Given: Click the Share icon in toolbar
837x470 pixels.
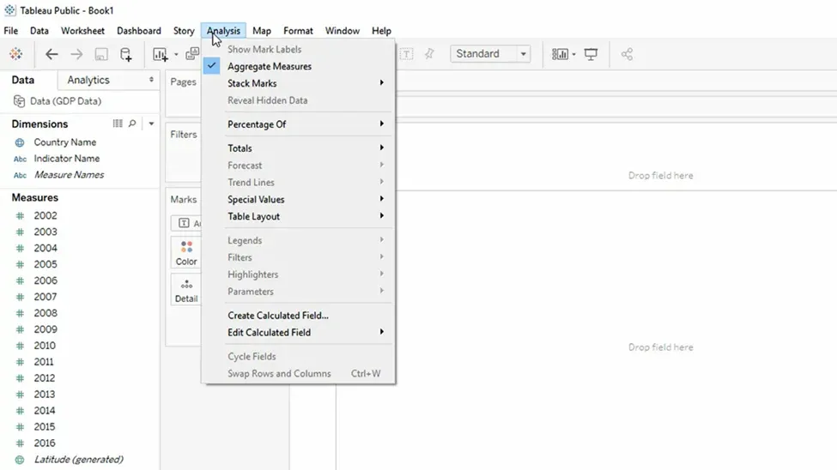Looking at the screenshot, I should (627, 54).
